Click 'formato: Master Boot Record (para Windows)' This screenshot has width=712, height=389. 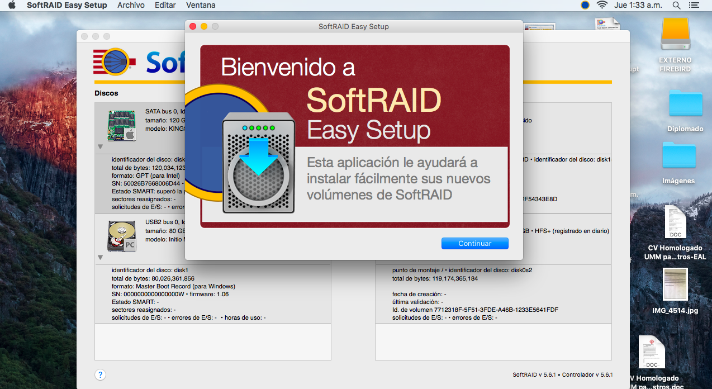173,286
